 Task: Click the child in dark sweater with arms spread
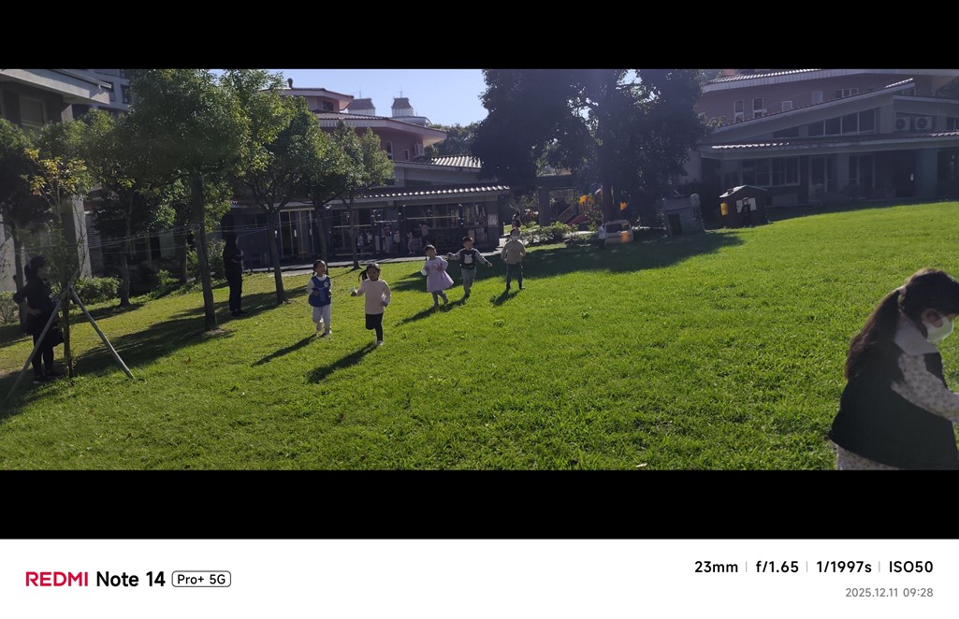469,266
